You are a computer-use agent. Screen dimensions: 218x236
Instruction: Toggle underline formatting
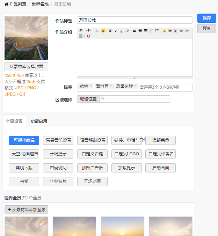pos(122,31)
